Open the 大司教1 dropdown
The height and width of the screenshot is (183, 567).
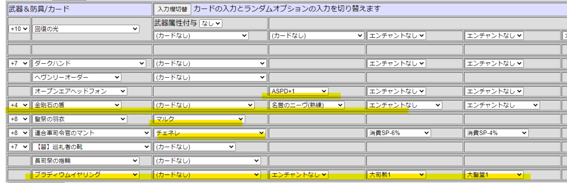(396, 175)
